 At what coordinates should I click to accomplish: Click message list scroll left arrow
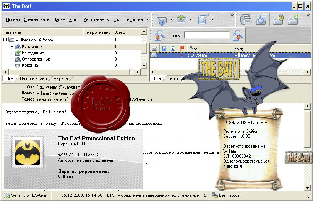[x=153, y=72]
